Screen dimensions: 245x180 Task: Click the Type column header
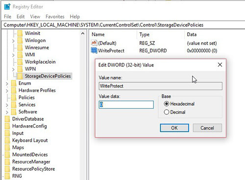click(145, 34)
